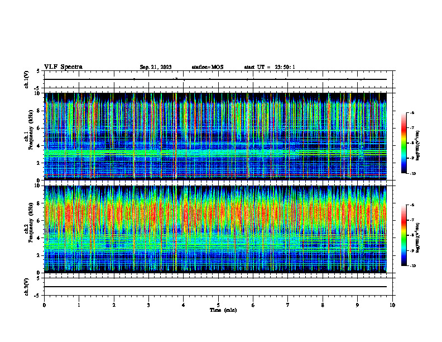Click the ch.2 color scale log(PSD) unit label
This screenshot has height=342, width=442.
(x=418, y=237)
